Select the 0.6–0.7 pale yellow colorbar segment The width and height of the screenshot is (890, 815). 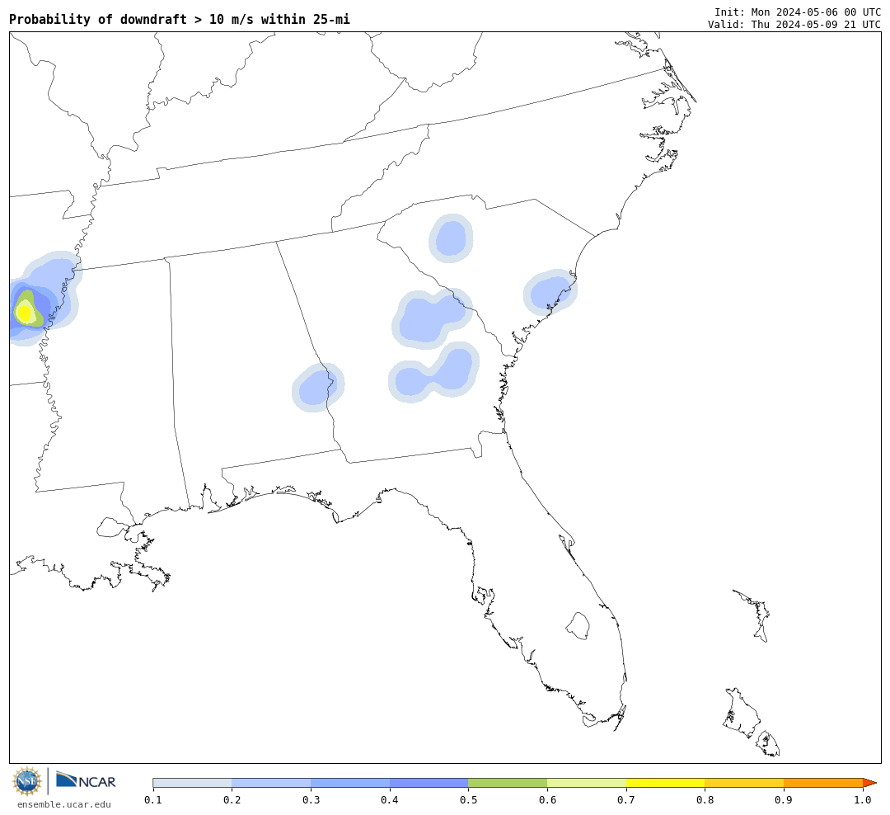[x=587, y=783]
